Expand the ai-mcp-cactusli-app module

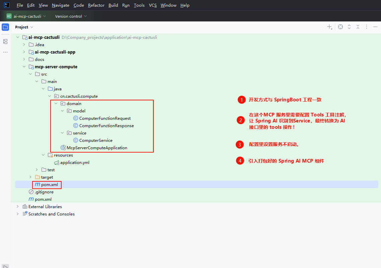click(24, 52)
